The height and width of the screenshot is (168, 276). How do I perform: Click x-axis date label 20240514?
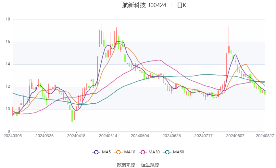(x=108, y=136)
